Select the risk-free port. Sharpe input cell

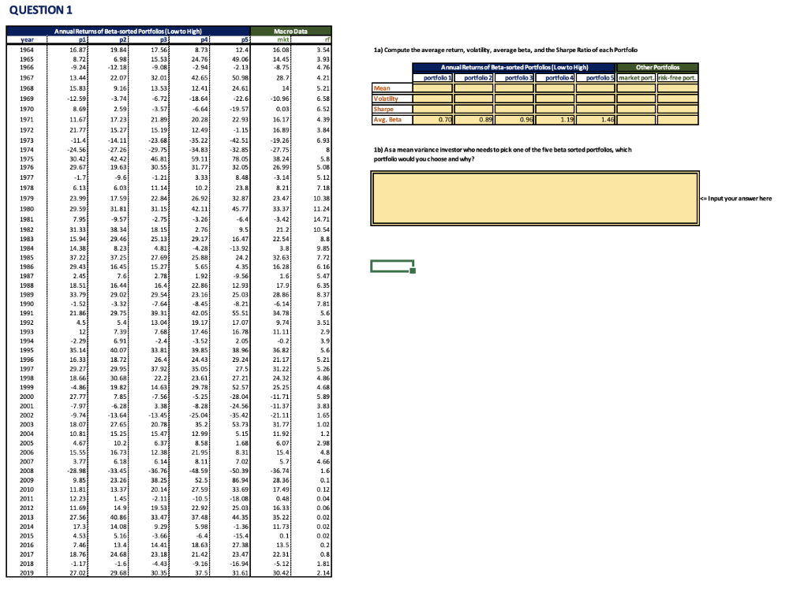pyautogui.click(x=677, y=109)
